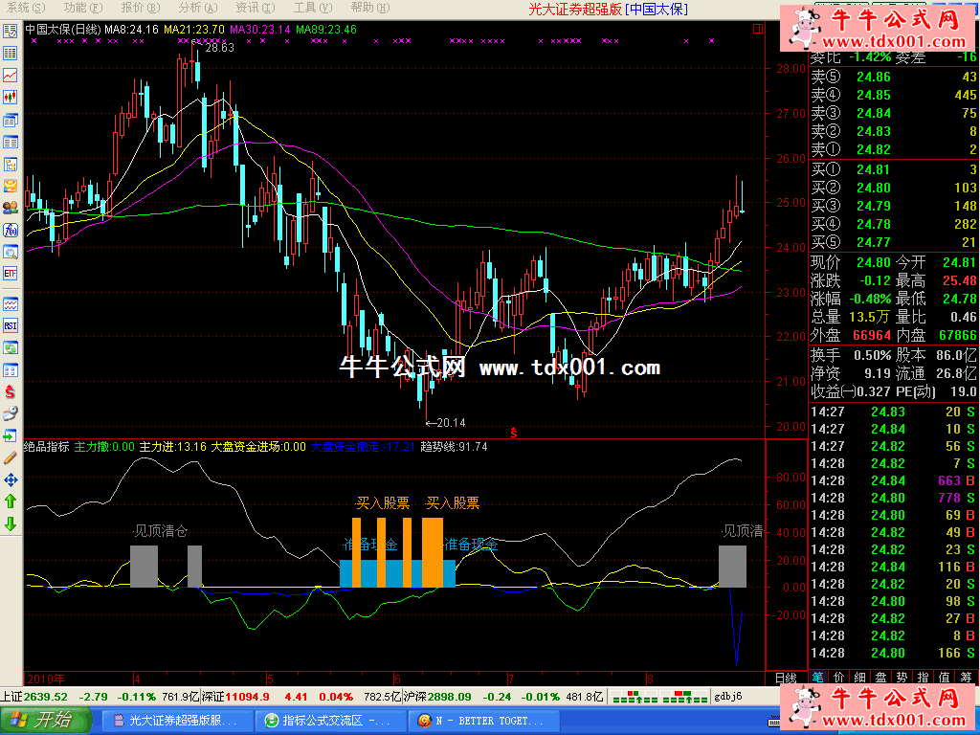Click the green refresh arrows icon
Viewport: 980px width, 735px height.
[10, 347]
